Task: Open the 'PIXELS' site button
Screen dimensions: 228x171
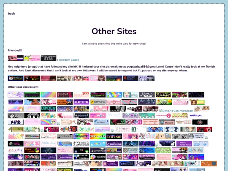Action: [x=130, y=150]
